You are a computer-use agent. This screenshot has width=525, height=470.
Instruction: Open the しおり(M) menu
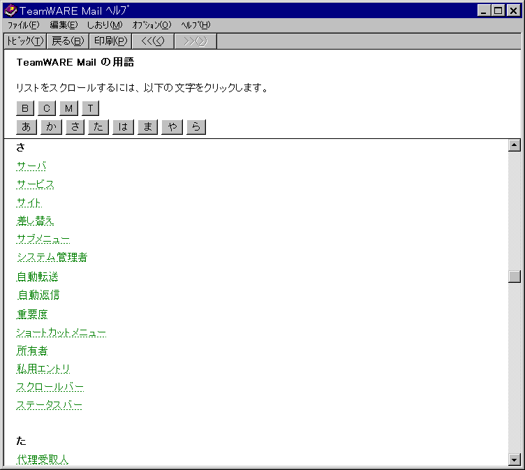[x=105, y=25]
